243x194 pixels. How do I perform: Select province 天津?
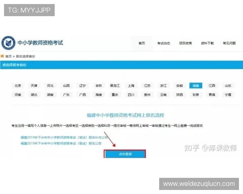click(34, 86)
